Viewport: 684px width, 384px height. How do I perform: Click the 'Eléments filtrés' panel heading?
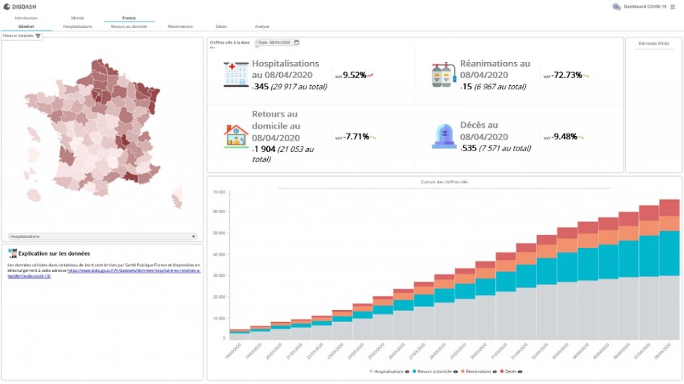click(653, 43)
